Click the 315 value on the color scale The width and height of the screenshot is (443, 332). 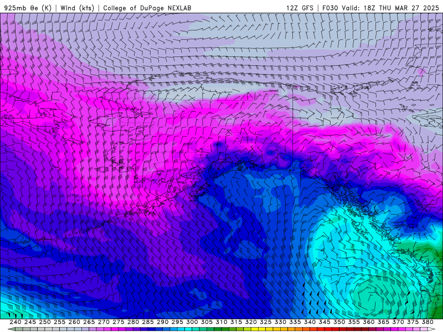(x=236, y=322)
